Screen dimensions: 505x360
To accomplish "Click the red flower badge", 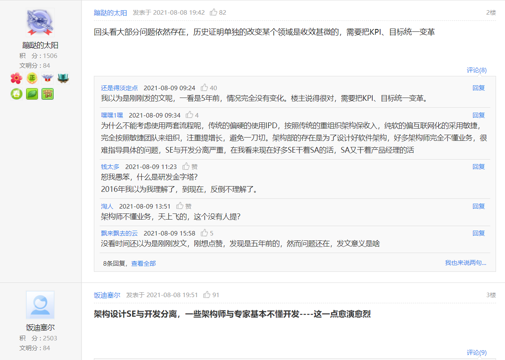I will click(16, 78).
